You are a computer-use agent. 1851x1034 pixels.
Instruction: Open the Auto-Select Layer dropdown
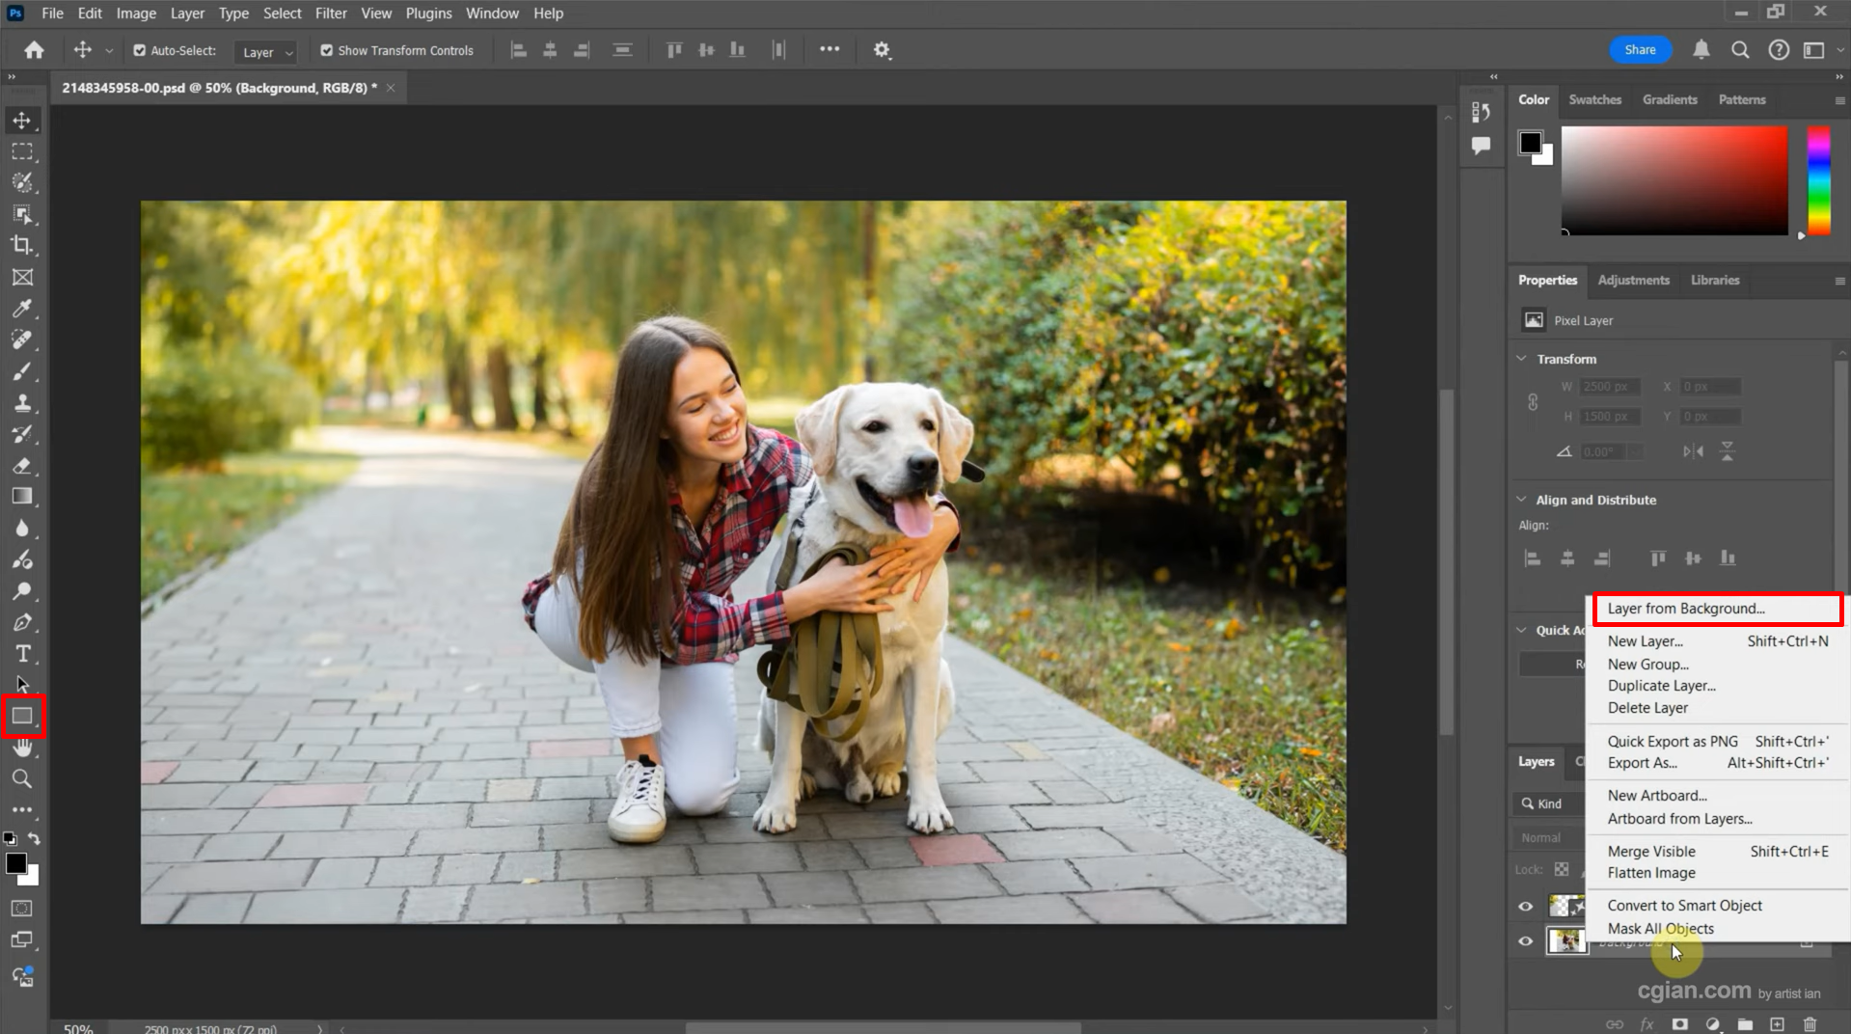pos(265,52)
